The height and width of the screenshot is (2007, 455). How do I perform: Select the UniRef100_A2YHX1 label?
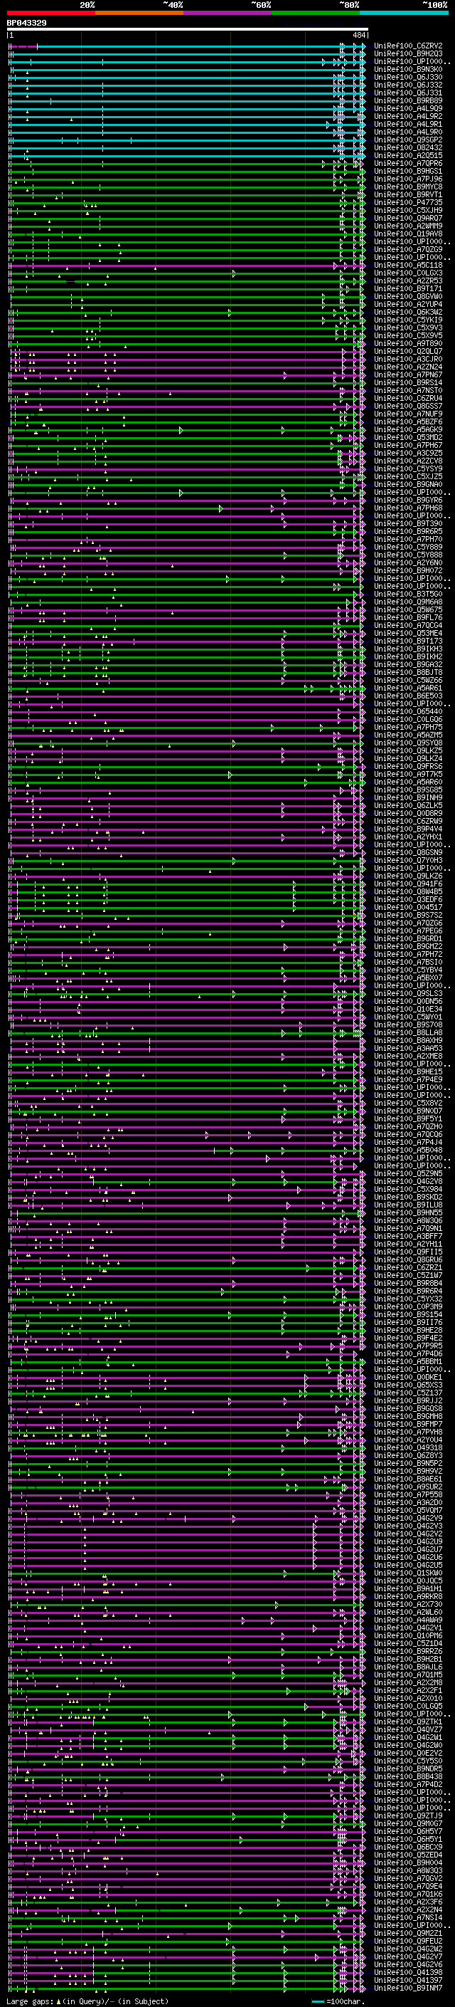(x=408, y=837)
